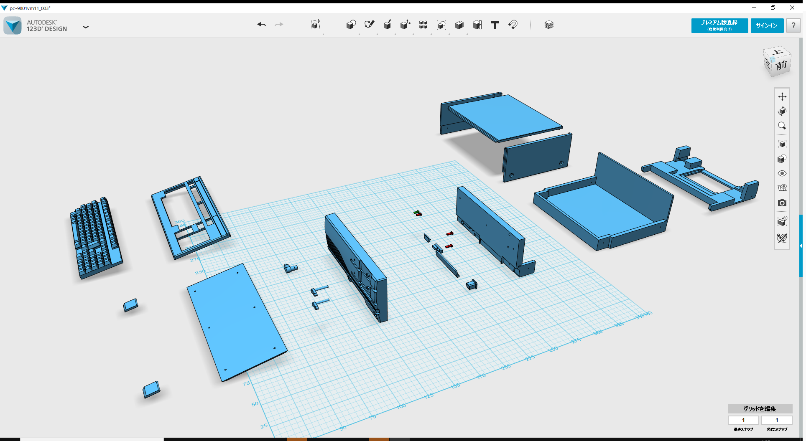The width and height of the screenshot is (806, 441).
Task: Toggle grid visibility in the right sidebar
Action: click(x=783, y=188)
